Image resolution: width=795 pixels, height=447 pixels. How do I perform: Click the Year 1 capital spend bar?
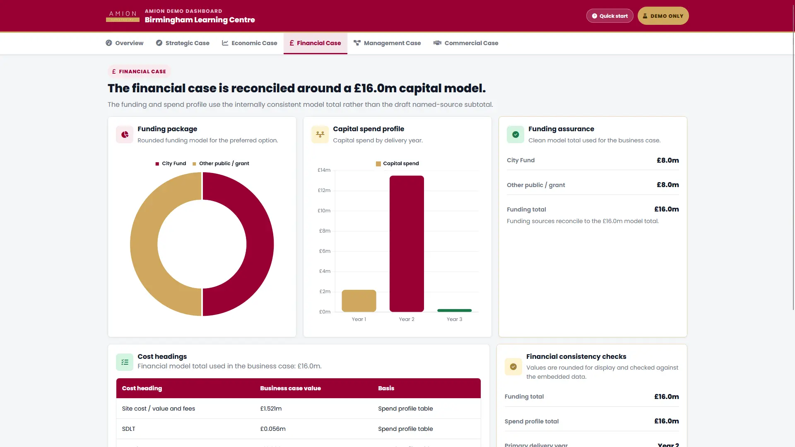point(359,301)
